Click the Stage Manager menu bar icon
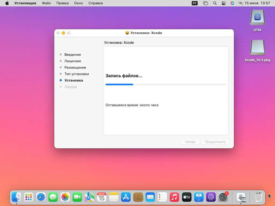Screen dimensions: 275x206 point(205,3)
